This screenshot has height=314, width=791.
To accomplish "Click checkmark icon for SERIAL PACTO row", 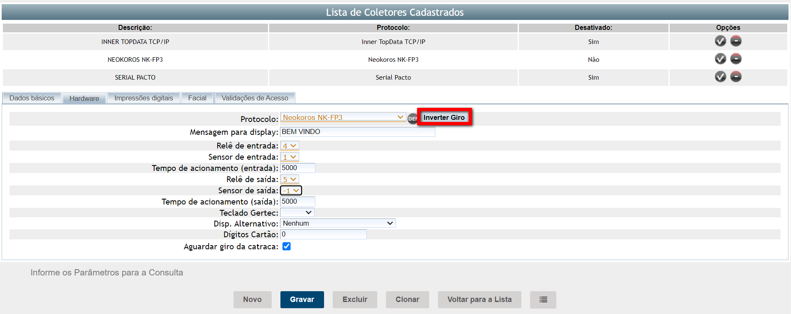I will pyautogui.click(x=720, y=77).
